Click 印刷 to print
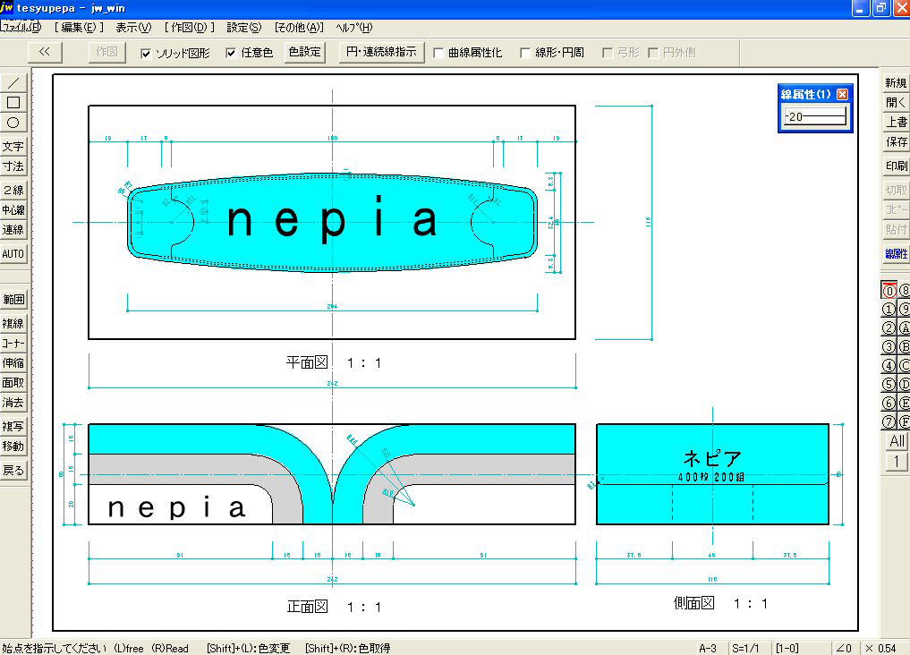Image resolution: width=910 pixels, height=655 pixels. pyautogui.click(x=896, y=166)
